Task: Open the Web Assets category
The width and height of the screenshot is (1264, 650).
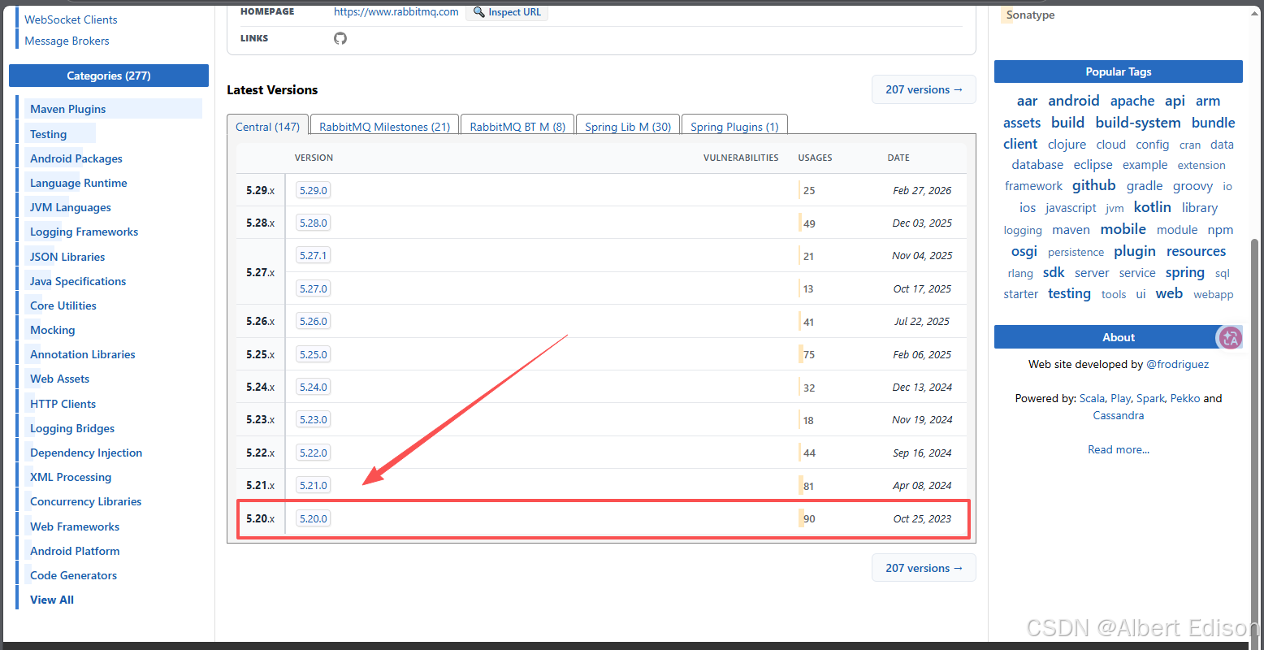Action: click(60, 379)
